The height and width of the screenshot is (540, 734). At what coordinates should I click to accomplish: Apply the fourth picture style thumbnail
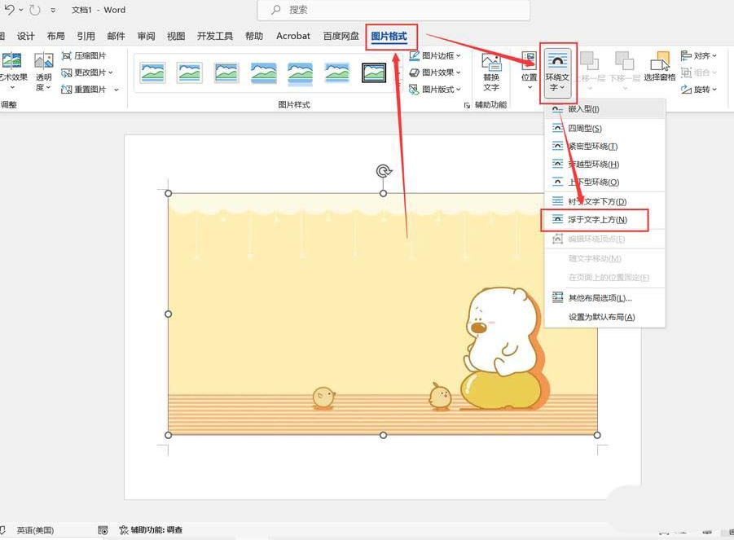coord(263,72)
